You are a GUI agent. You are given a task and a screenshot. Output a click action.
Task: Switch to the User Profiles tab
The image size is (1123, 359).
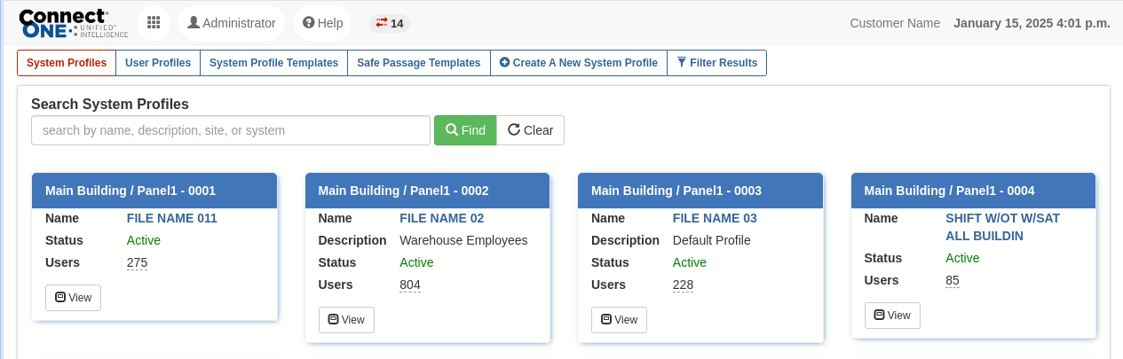[158, 63]
